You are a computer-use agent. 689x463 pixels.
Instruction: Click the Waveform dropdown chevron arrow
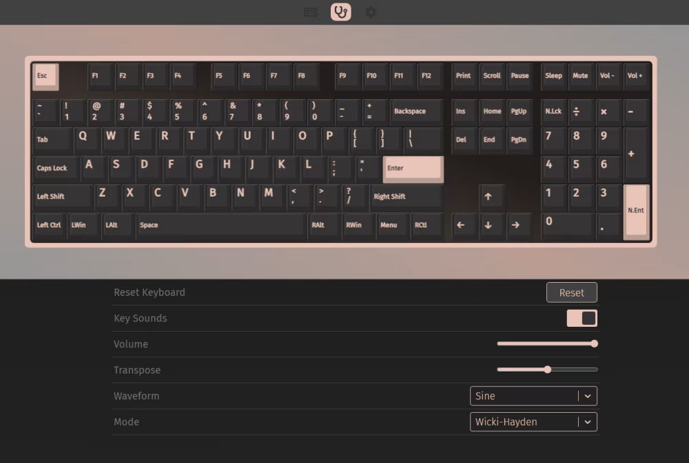click(588, 396)
